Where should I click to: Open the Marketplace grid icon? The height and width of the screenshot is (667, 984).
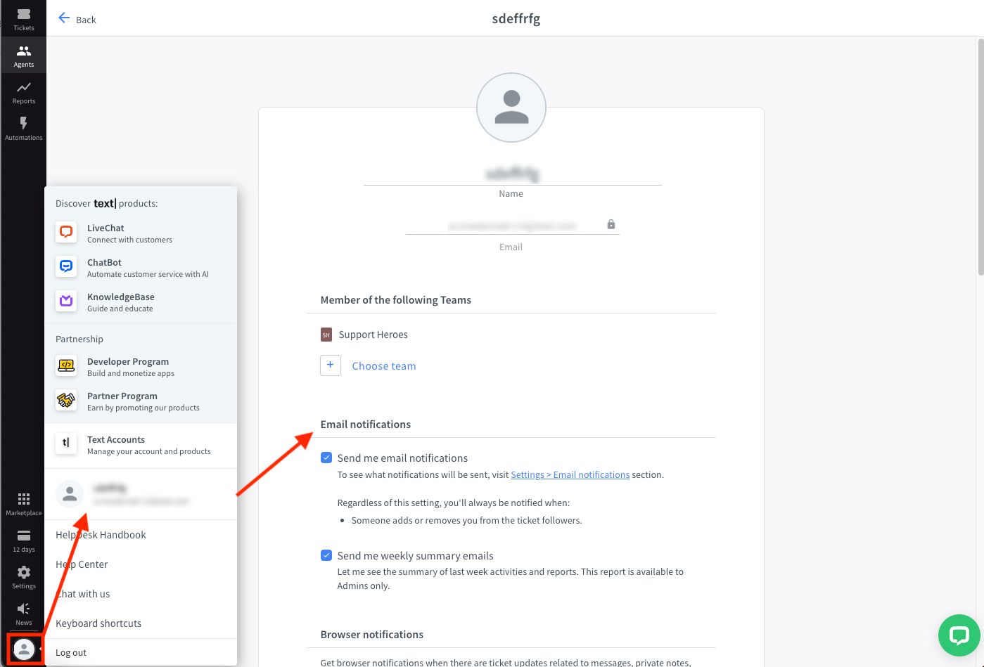(23, 503)
